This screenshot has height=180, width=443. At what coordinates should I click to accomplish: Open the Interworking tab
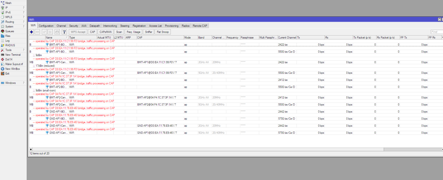tap(110, 26)
